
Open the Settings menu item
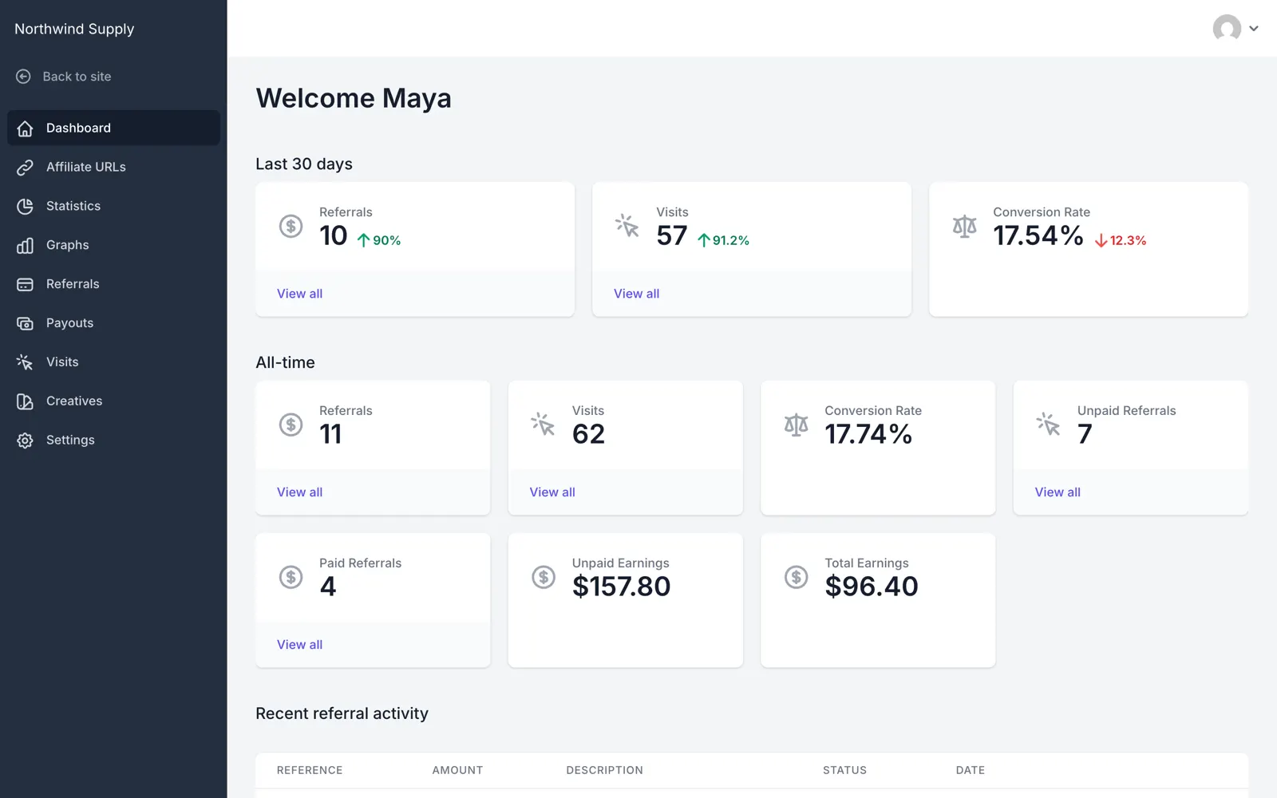tap(113, 440)
